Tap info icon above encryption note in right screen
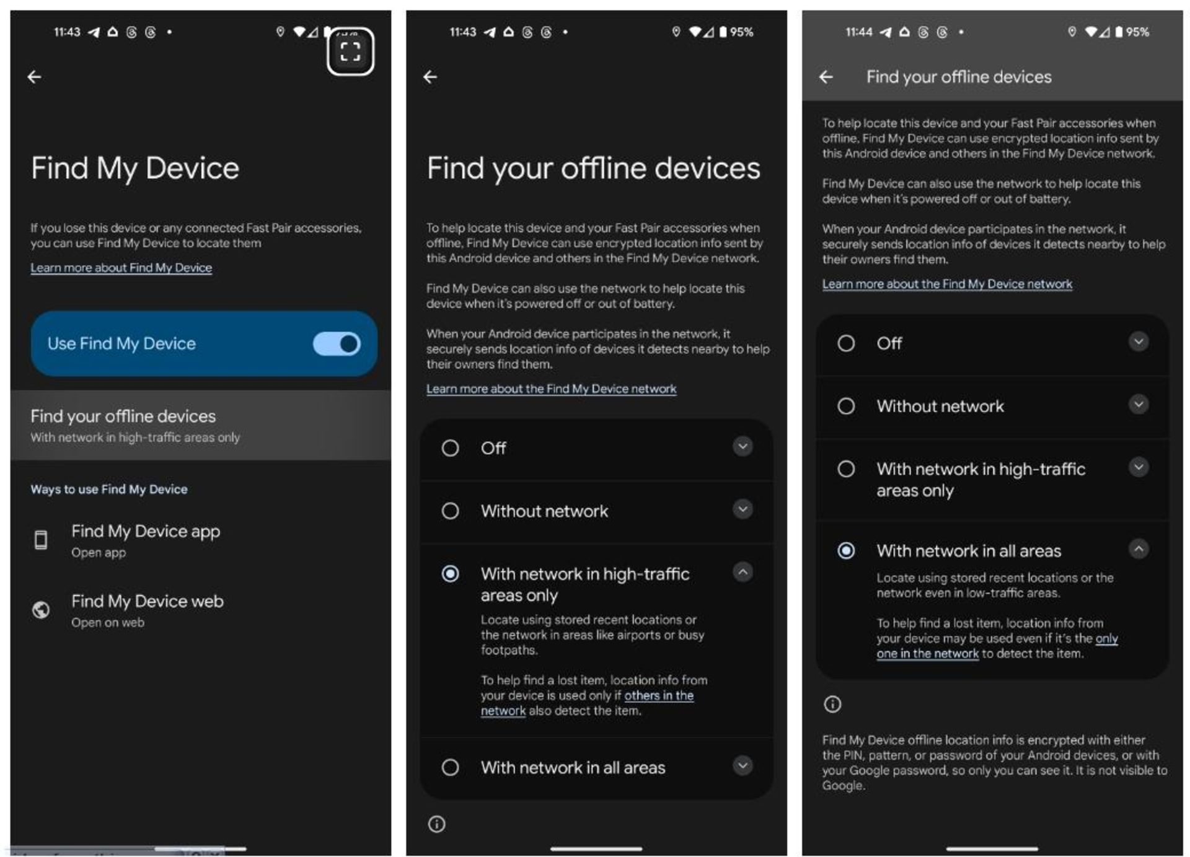This screenshot has width=1190, height=857. [x=832, y=704]
